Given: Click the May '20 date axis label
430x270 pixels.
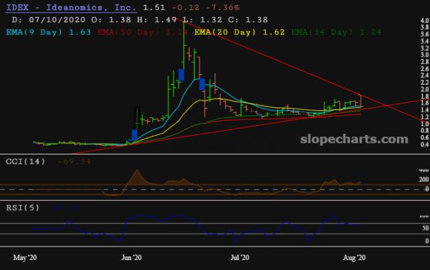Looking at the screenshot, I should pyautogui.click(x=26, y=257).
